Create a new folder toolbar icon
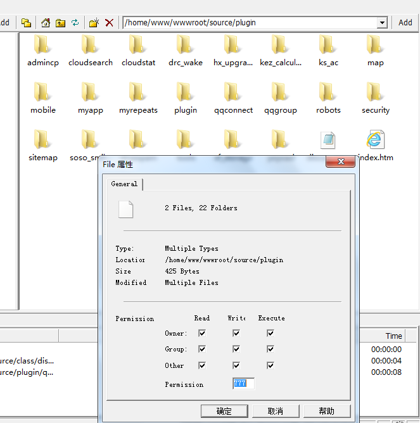Screen dimensions: 420x423 (x=94, y=23)
